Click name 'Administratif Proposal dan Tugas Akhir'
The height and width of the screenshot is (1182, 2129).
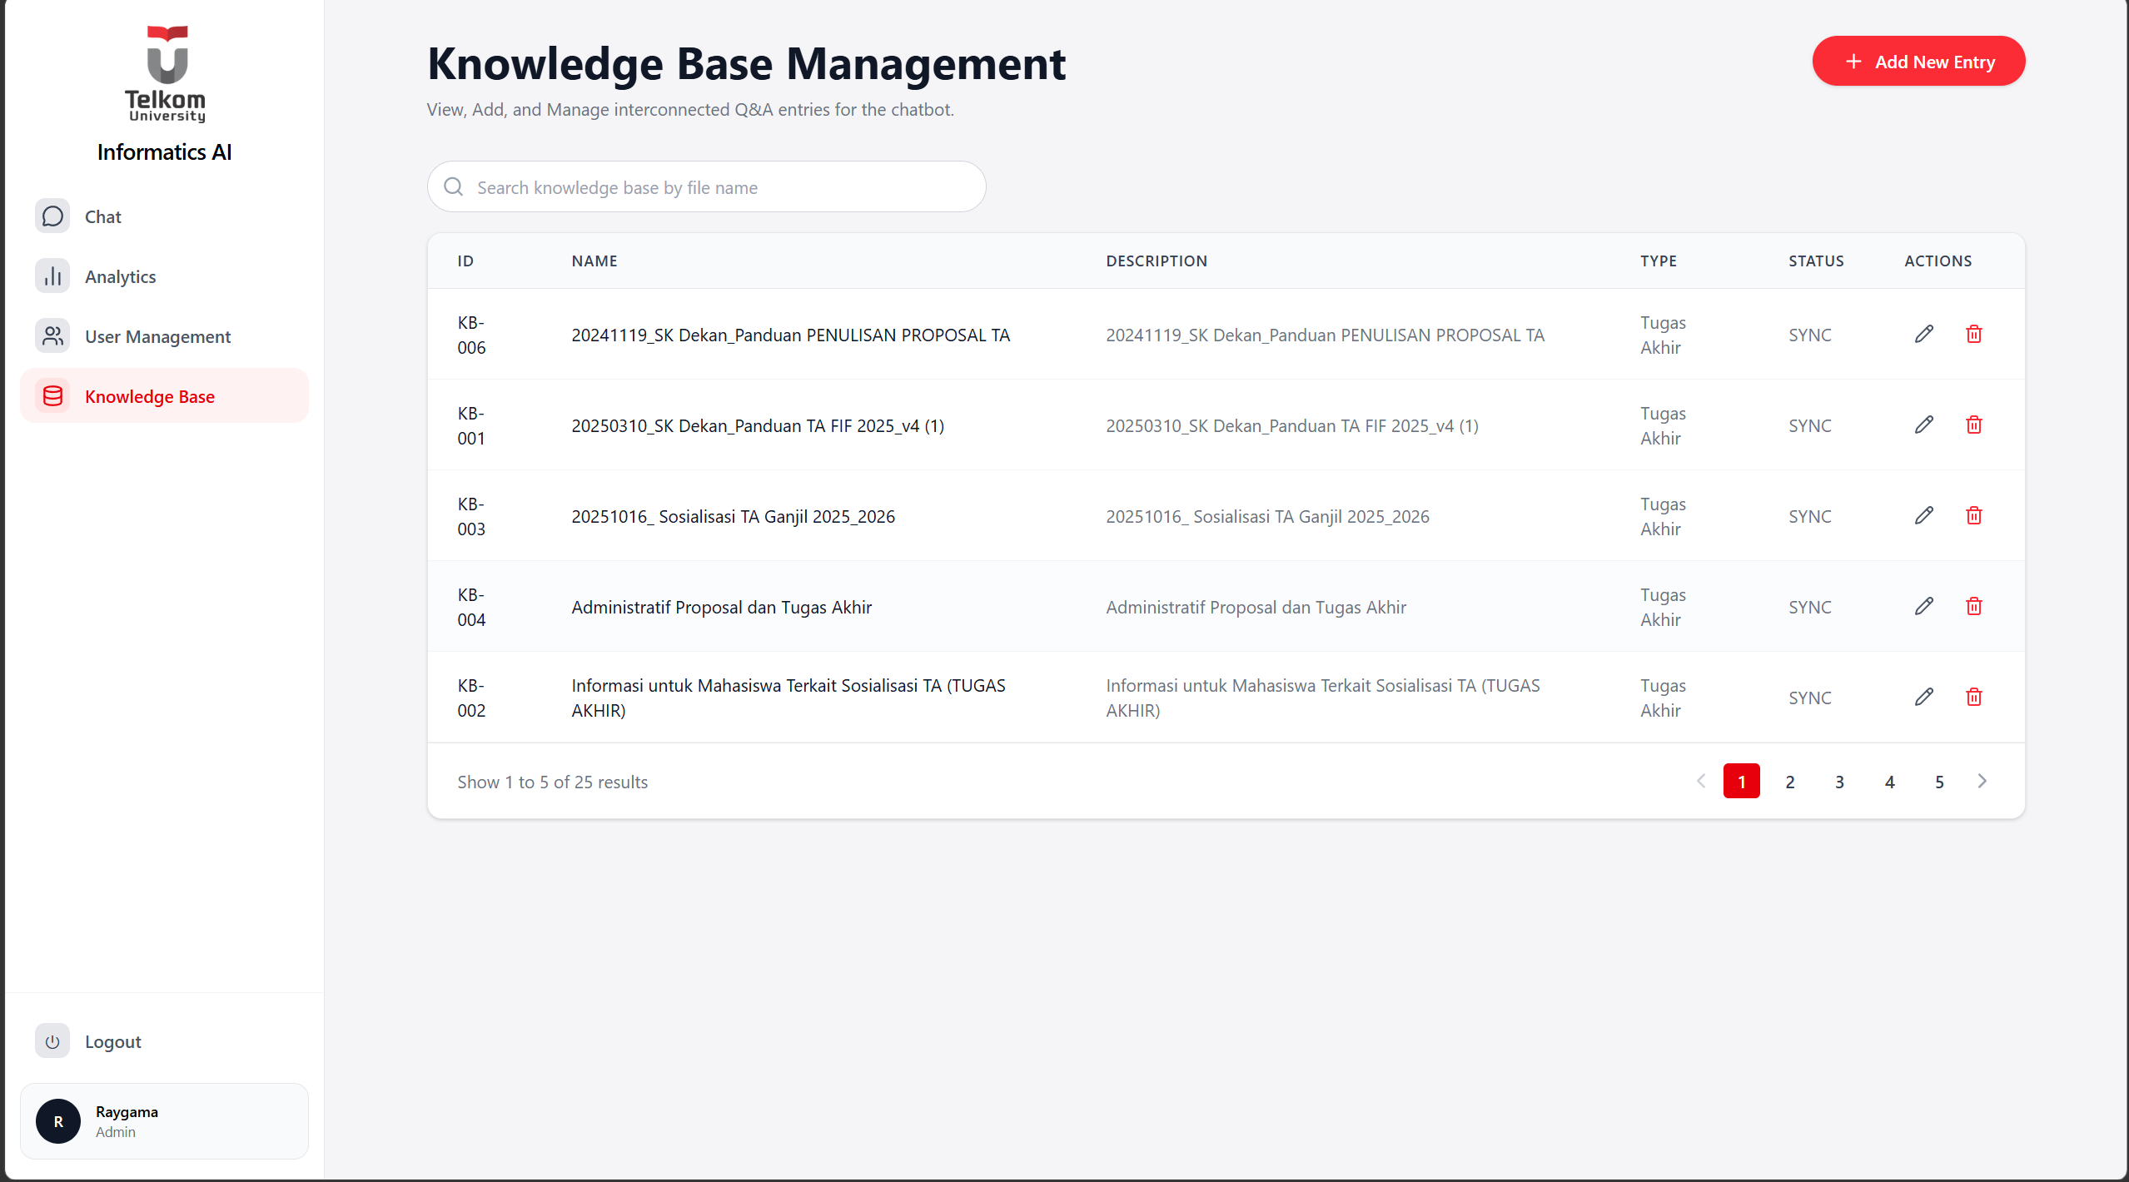(721, 608)
